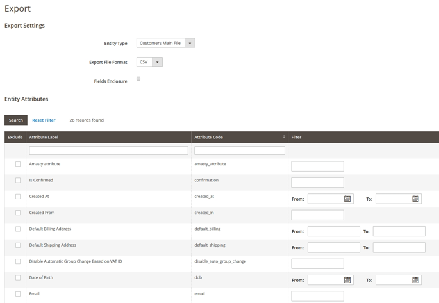Exclude the Email attribute from export
Viewport: 439px width, 303px height.
(x=18, y=294)
